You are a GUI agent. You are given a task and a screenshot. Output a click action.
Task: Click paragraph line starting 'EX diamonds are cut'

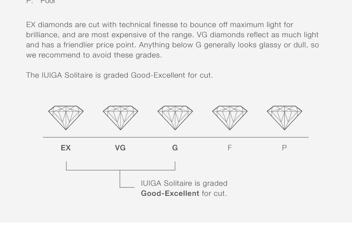coord(160,25)
